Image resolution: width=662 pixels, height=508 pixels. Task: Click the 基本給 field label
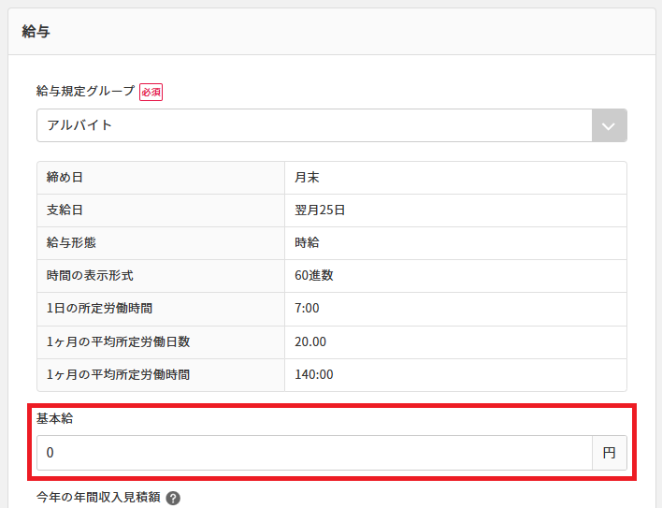(x=54, y=419)
